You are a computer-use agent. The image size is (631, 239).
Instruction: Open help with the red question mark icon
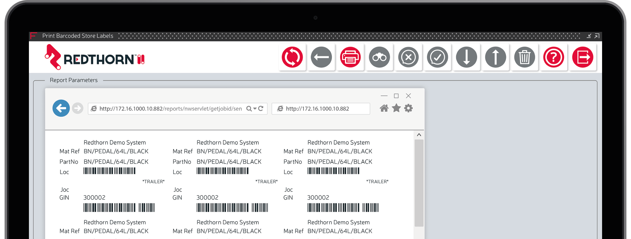click(553, 57)
